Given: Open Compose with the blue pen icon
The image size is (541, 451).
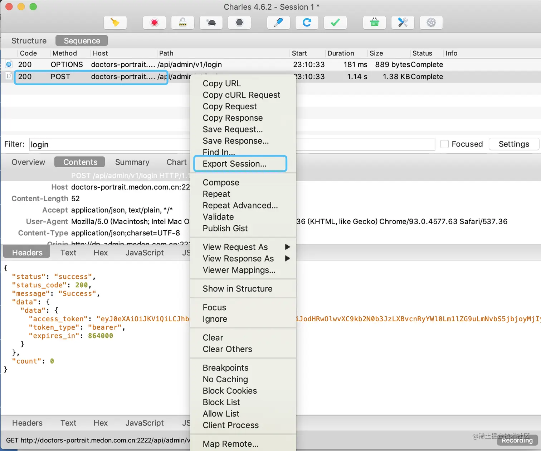Looking at the screenshot, I should coord(278,23).
